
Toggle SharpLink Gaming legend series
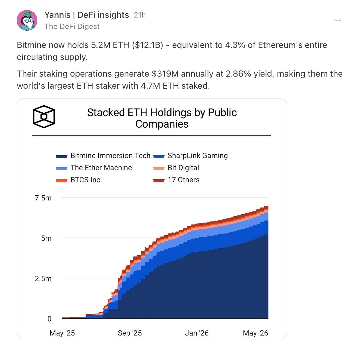click(x=190, y=156)
